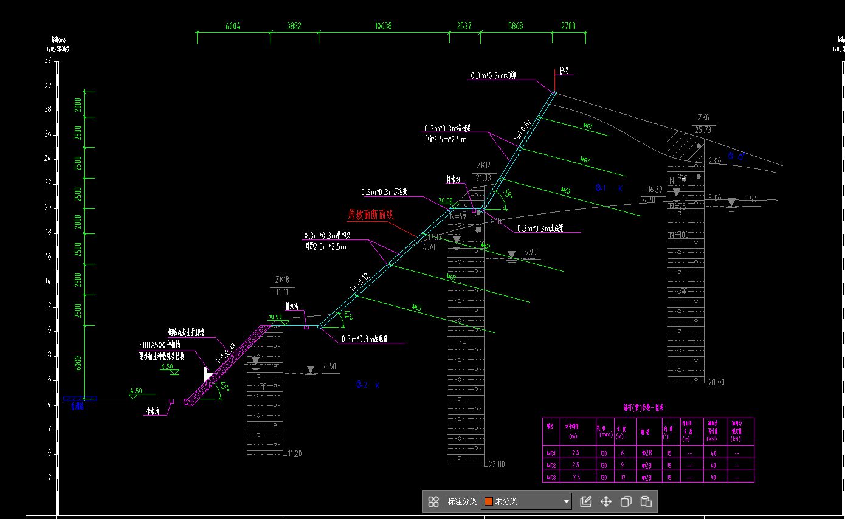The width and height of the screenshot is (845, 519).
Task: Click the 21.83 elevation under ZK12
Action: [x=483, y=177]
